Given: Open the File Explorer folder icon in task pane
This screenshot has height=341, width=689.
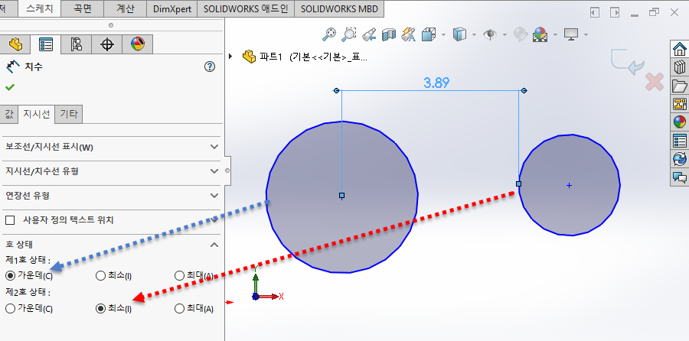Looking at the screenshot, I should tap(679, 86).
